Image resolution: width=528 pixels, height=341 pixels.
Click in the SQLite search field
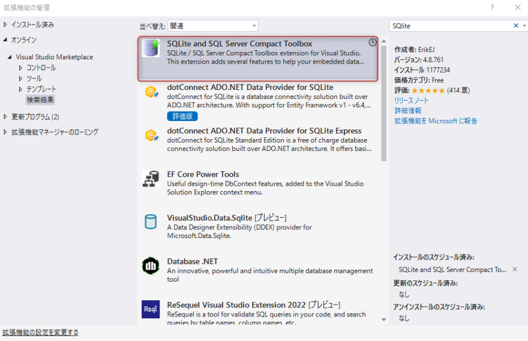451,26
